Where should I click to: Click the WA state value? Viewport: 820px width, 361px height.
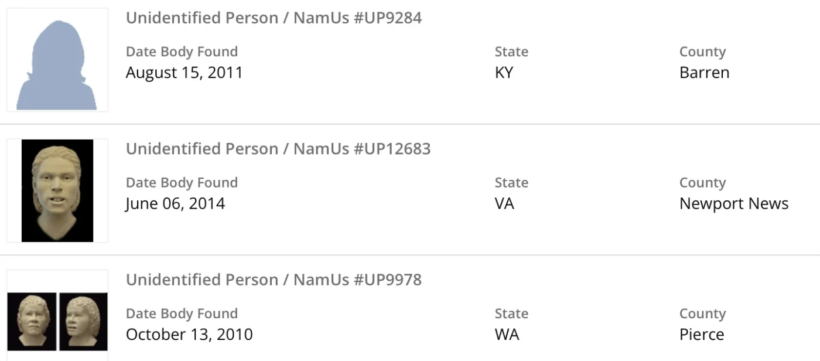click(507, 335)
